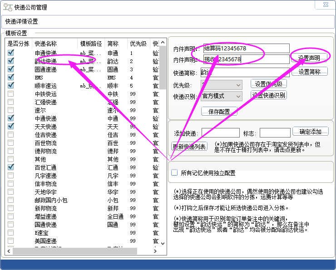The width and height of the screenshot is (336, 270).
Task: Focus the 添加快递 input field
Action: [221, 133]
